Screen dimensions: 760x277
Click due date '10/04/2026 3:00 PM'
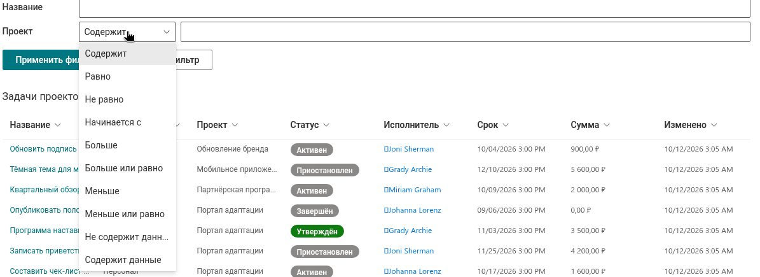(511, 149)
